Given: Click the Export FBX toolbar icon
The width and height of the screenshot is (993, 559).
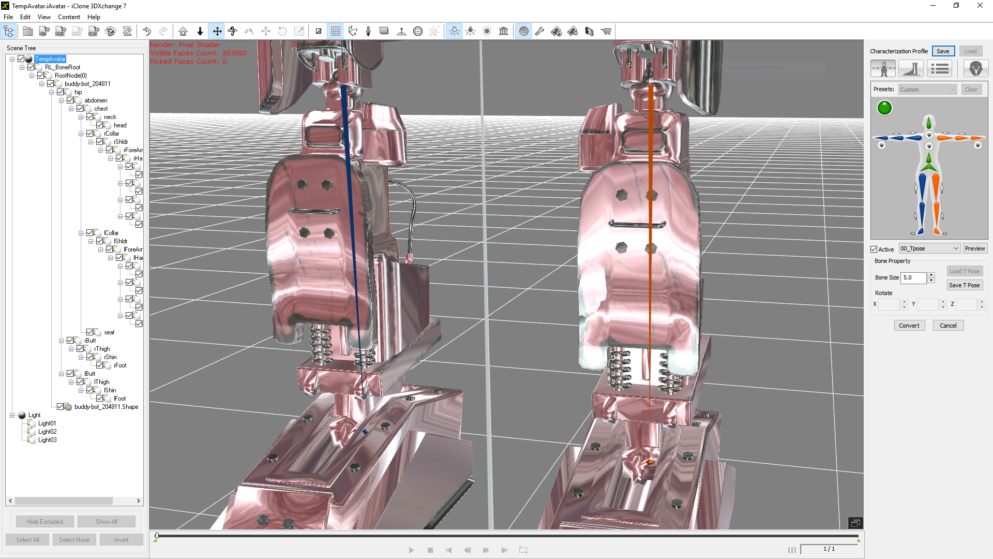Looking at the screenshot, I should click(61, 32).
